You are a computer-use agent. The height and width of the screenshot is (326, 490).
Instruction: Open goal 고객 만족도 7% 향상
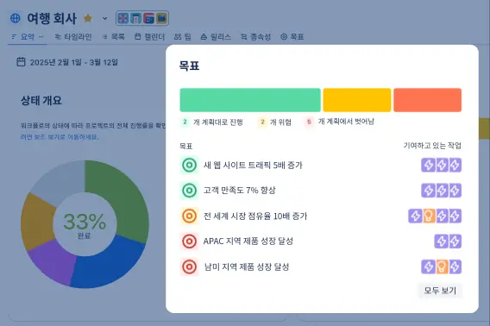(239, 191)
